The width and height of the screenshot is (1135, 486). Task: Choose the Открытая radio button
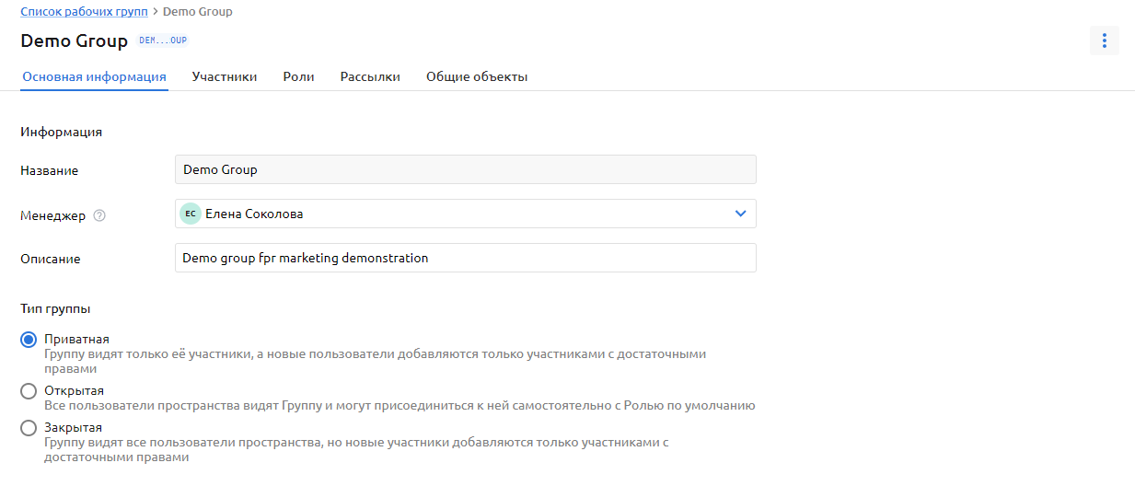(29, 391)
